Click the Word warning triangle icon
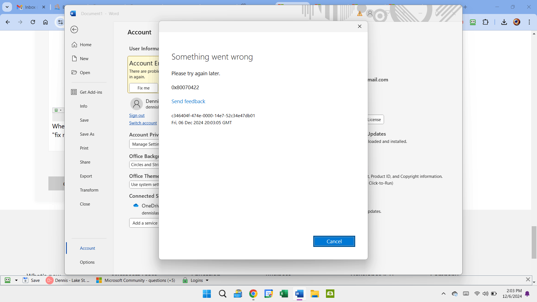 tap(360, 13)
